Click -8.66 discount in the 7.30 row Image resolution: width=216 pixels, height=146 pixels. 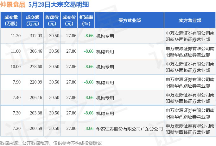[89, 113]
